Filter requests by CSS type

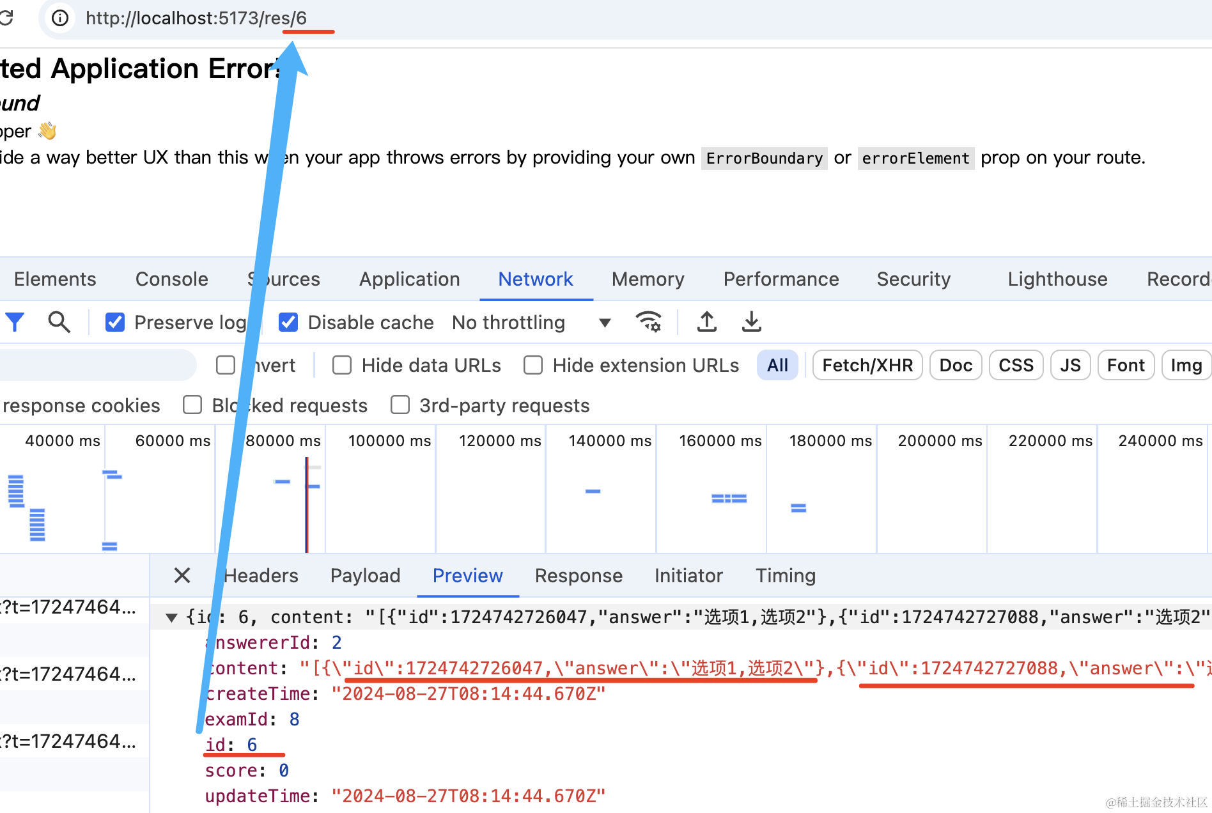point(1016,365)
